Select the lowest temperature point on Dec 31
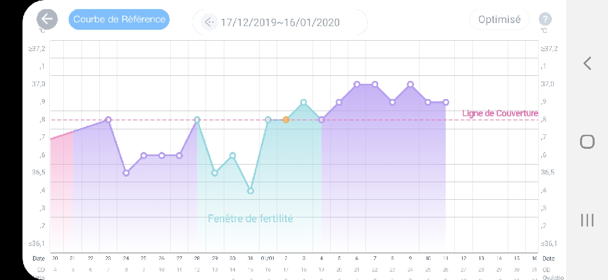 [250, 191]
